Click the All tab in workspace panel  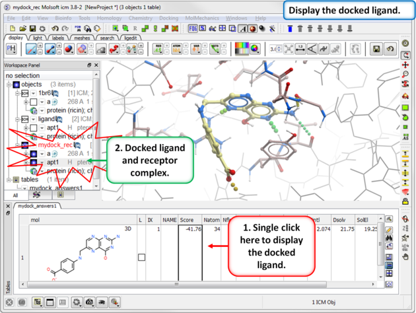click(15, 196)
